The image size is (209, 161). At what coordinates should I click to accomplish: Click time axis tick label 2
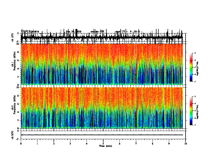point(54,144)
